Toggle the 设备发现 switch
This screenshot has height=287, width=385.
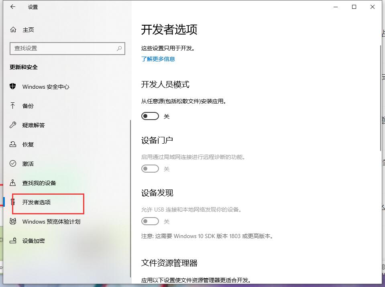tap(150, 221)
